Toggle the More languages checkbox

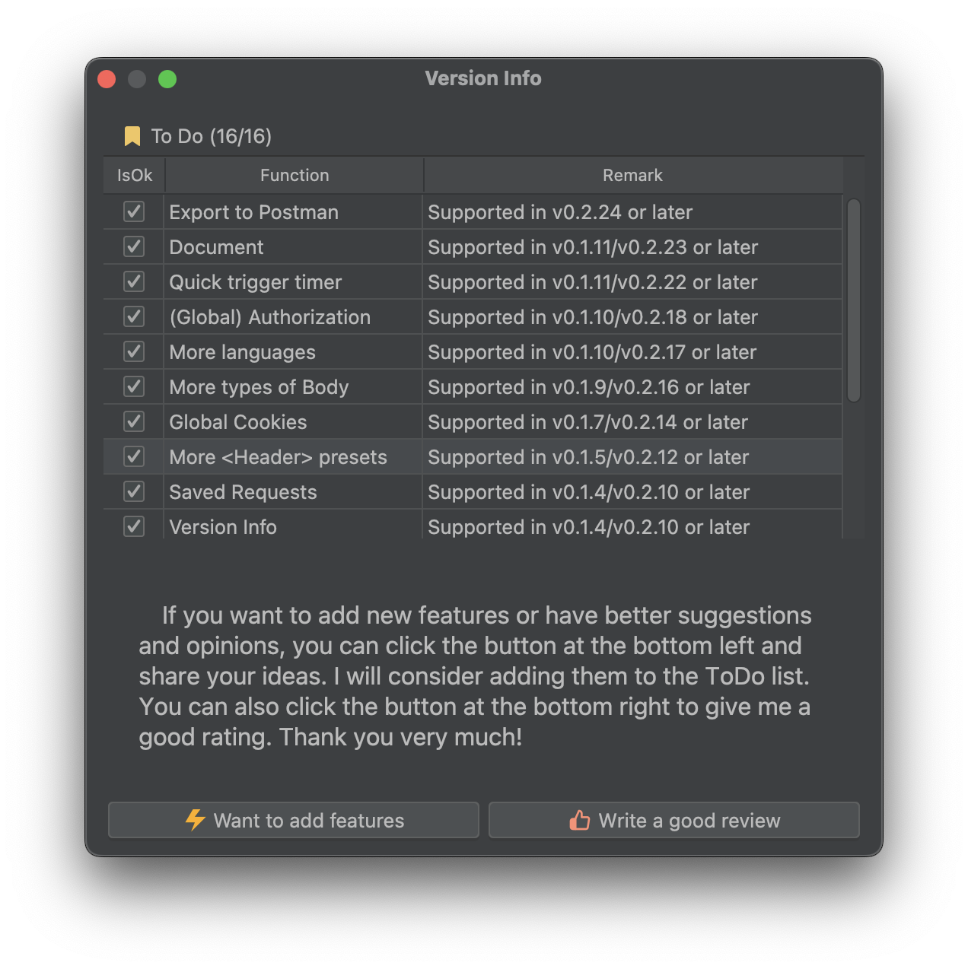[133, 351]
